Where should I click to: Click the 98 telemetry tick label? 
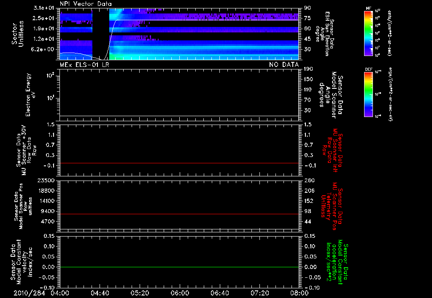308,211
